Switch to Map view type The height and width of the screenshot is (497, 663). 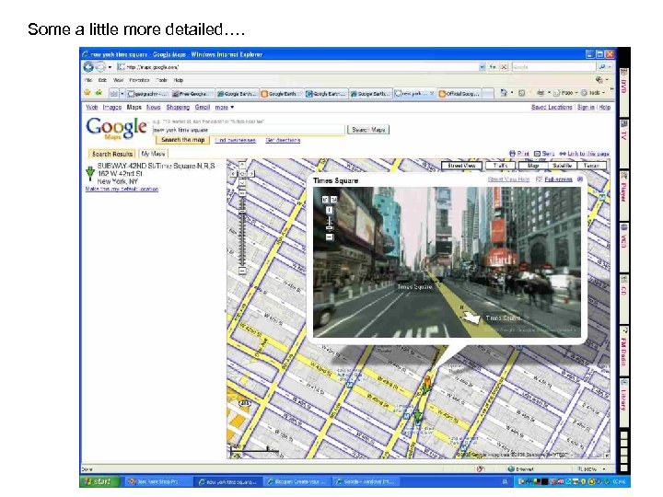click(533, 166)
